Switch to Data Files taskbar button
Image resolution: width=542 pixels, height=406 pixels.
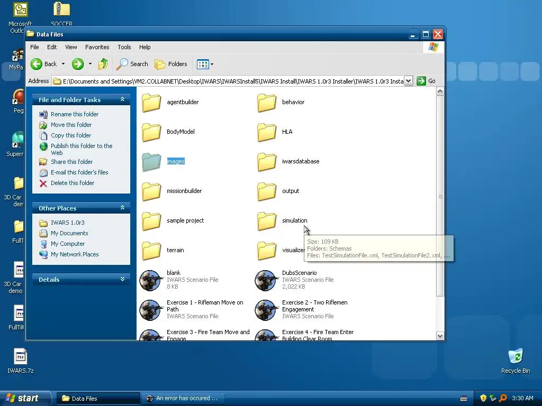(98, 399)
